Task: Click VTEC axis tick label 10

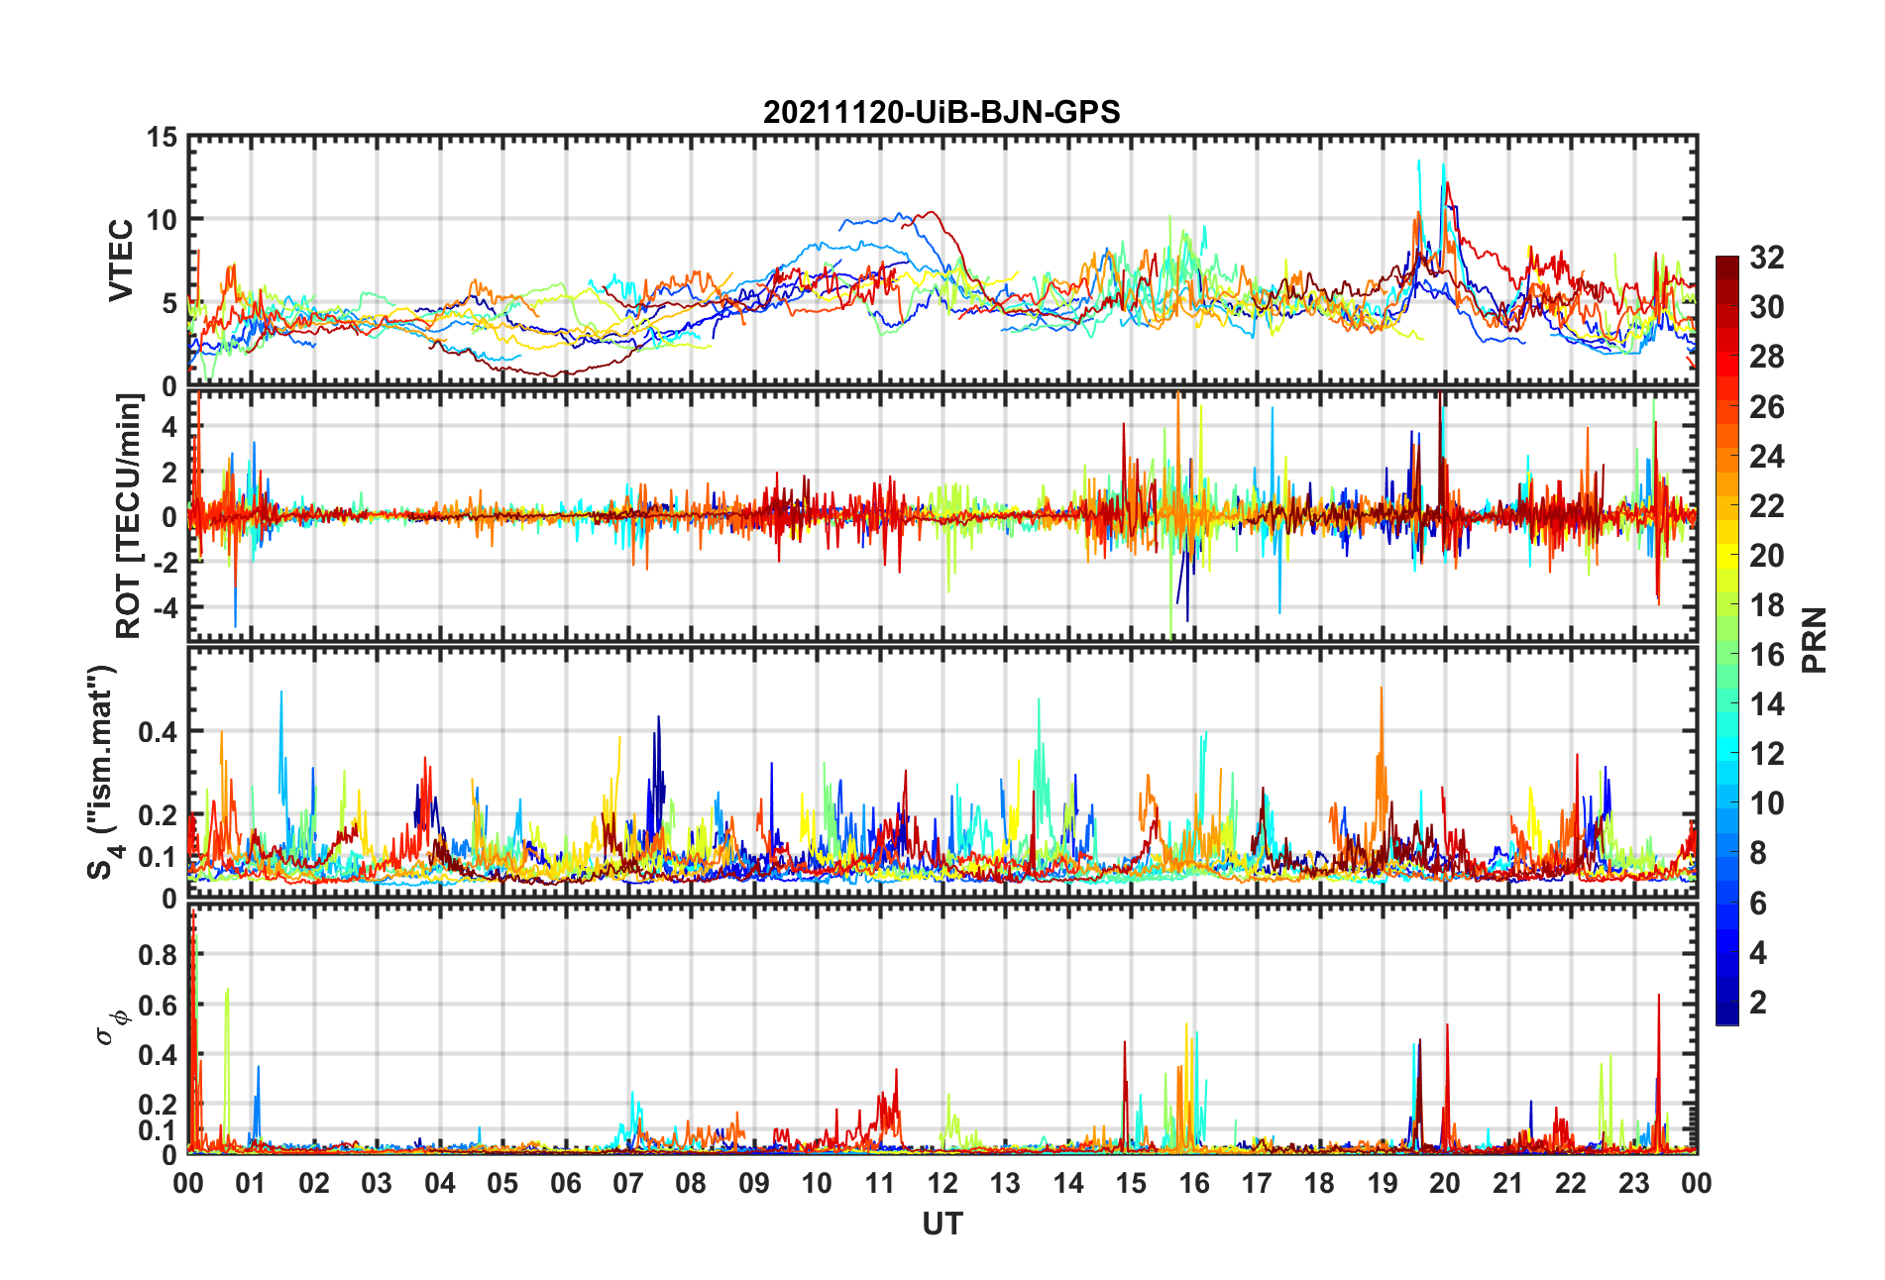Action: [163, 220]
